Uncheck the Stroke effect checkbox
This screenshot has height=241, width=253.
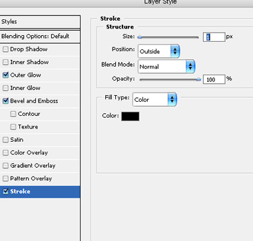tap(5, 191)
